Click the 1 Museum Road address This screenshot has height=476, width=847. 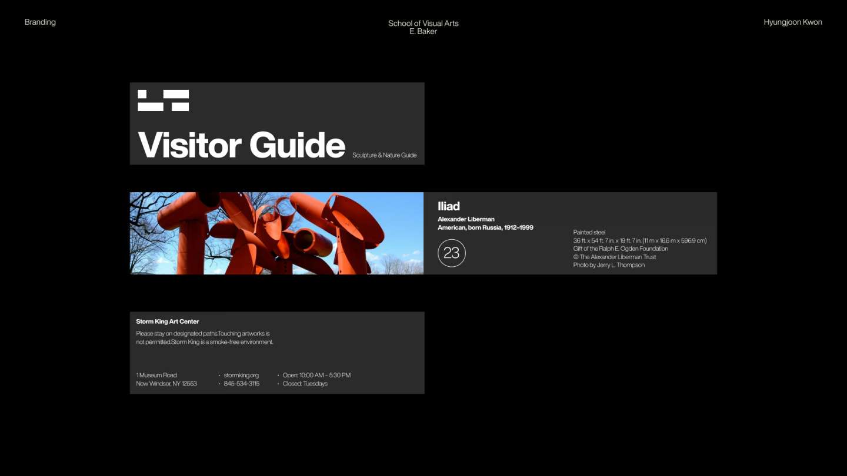click(x=156, y=376)
